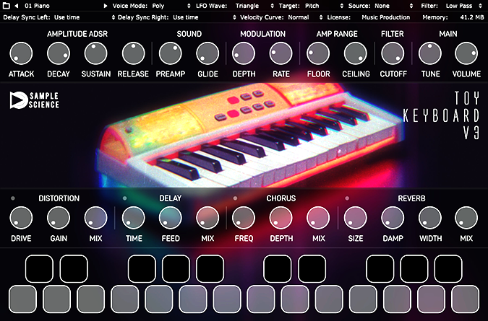Click the Preamp knob
The width and height of the screenshot is (488, 321).
(170, 53)
